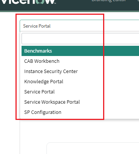
Task: Select Service Portal list option
Action: pyautogui.click(x=80, y=92)
